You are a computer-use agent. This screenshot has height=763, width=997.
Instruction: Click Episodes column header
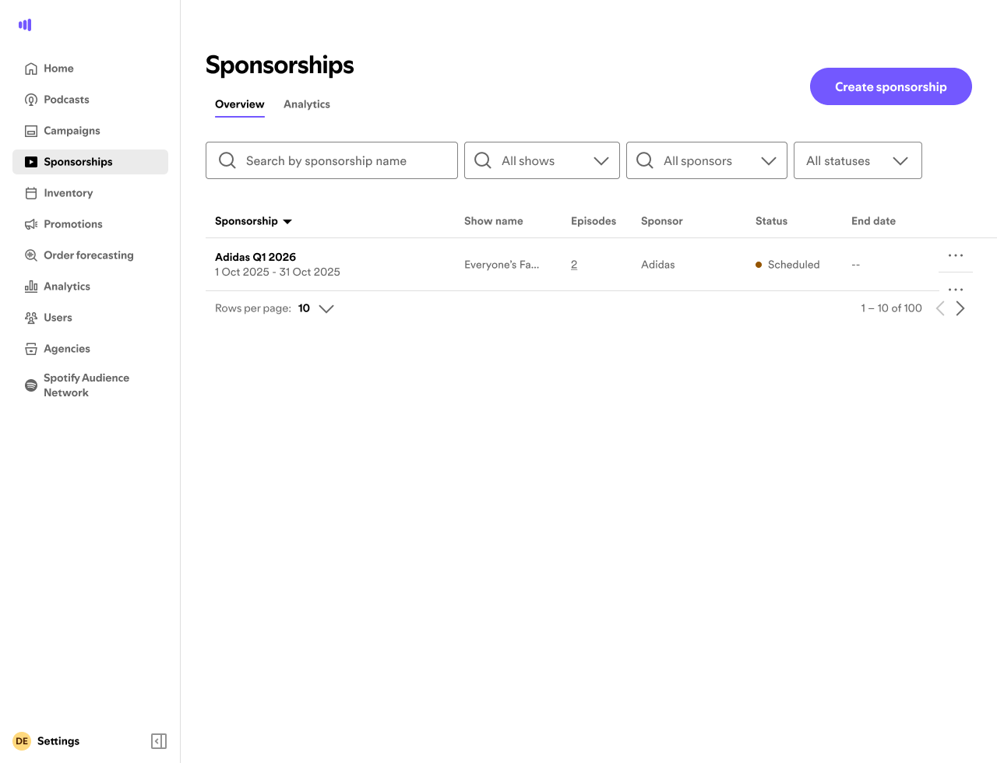point(594,221)
